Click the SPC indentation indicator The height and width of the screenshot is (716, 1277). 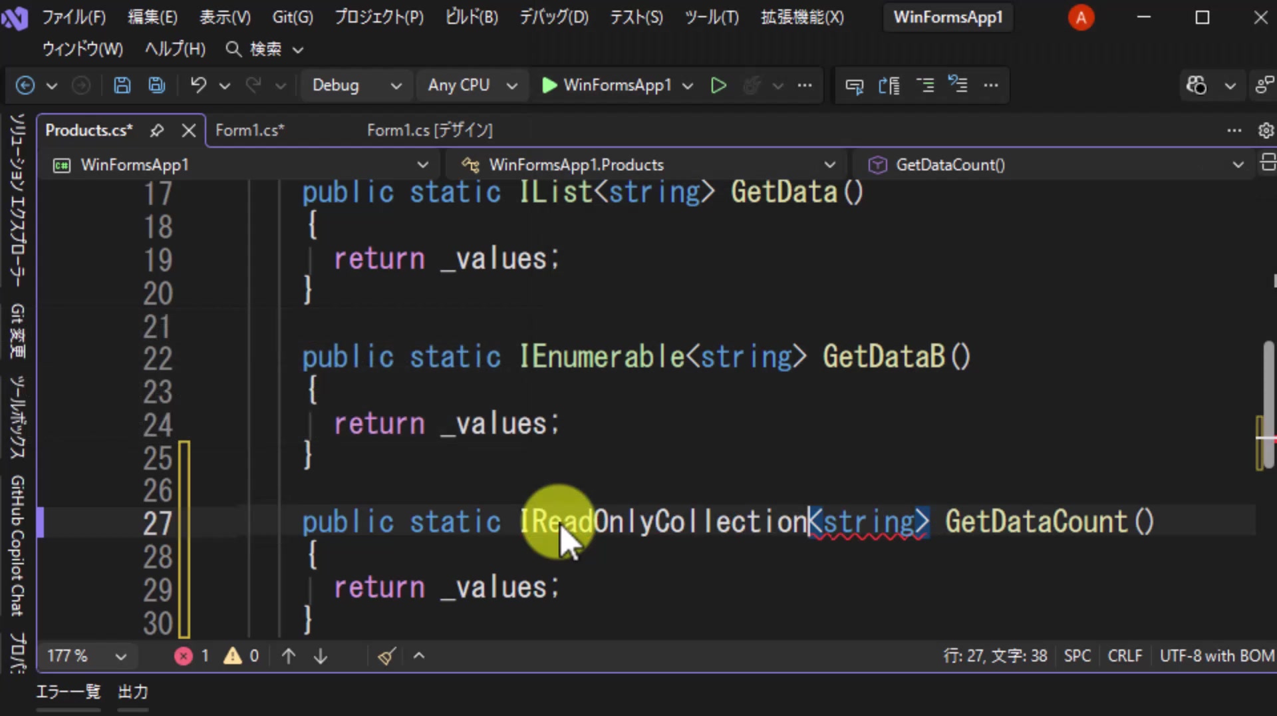(x=1077, y=656)
